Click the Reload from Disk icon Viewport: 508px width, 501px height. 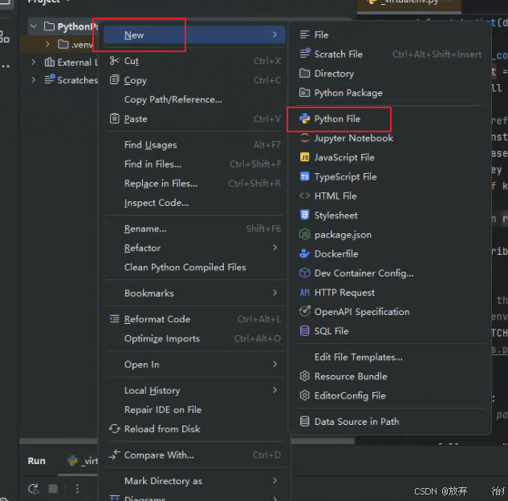point(114,429)
